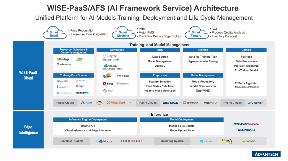Click the docker logo above Upload Code
The image size is (288, 161).
click(110, 66)
